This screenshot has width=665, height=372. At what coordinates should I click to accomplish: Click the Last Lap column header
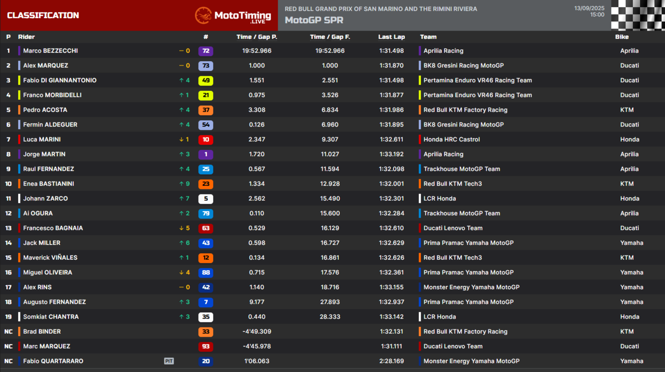click(391, 37)
